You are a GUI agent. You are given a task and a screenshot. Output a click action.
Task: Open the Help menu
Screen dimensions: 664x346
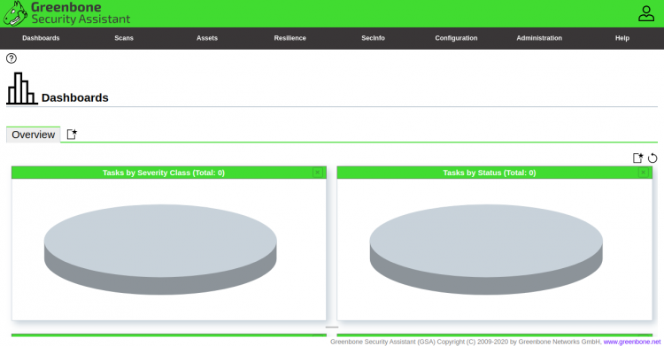coord(622,38)
